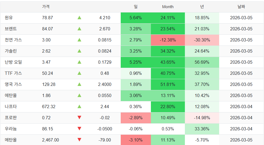Click the green arrow beside 천연 가스
This screenshot has height=145, width=264.
pyautogui.click(x=79, y=40)
